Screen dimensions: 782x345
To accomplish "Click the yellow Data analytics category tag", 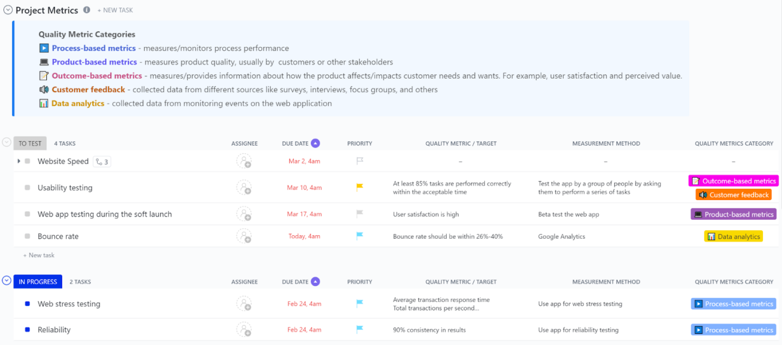I will [733, 236].
